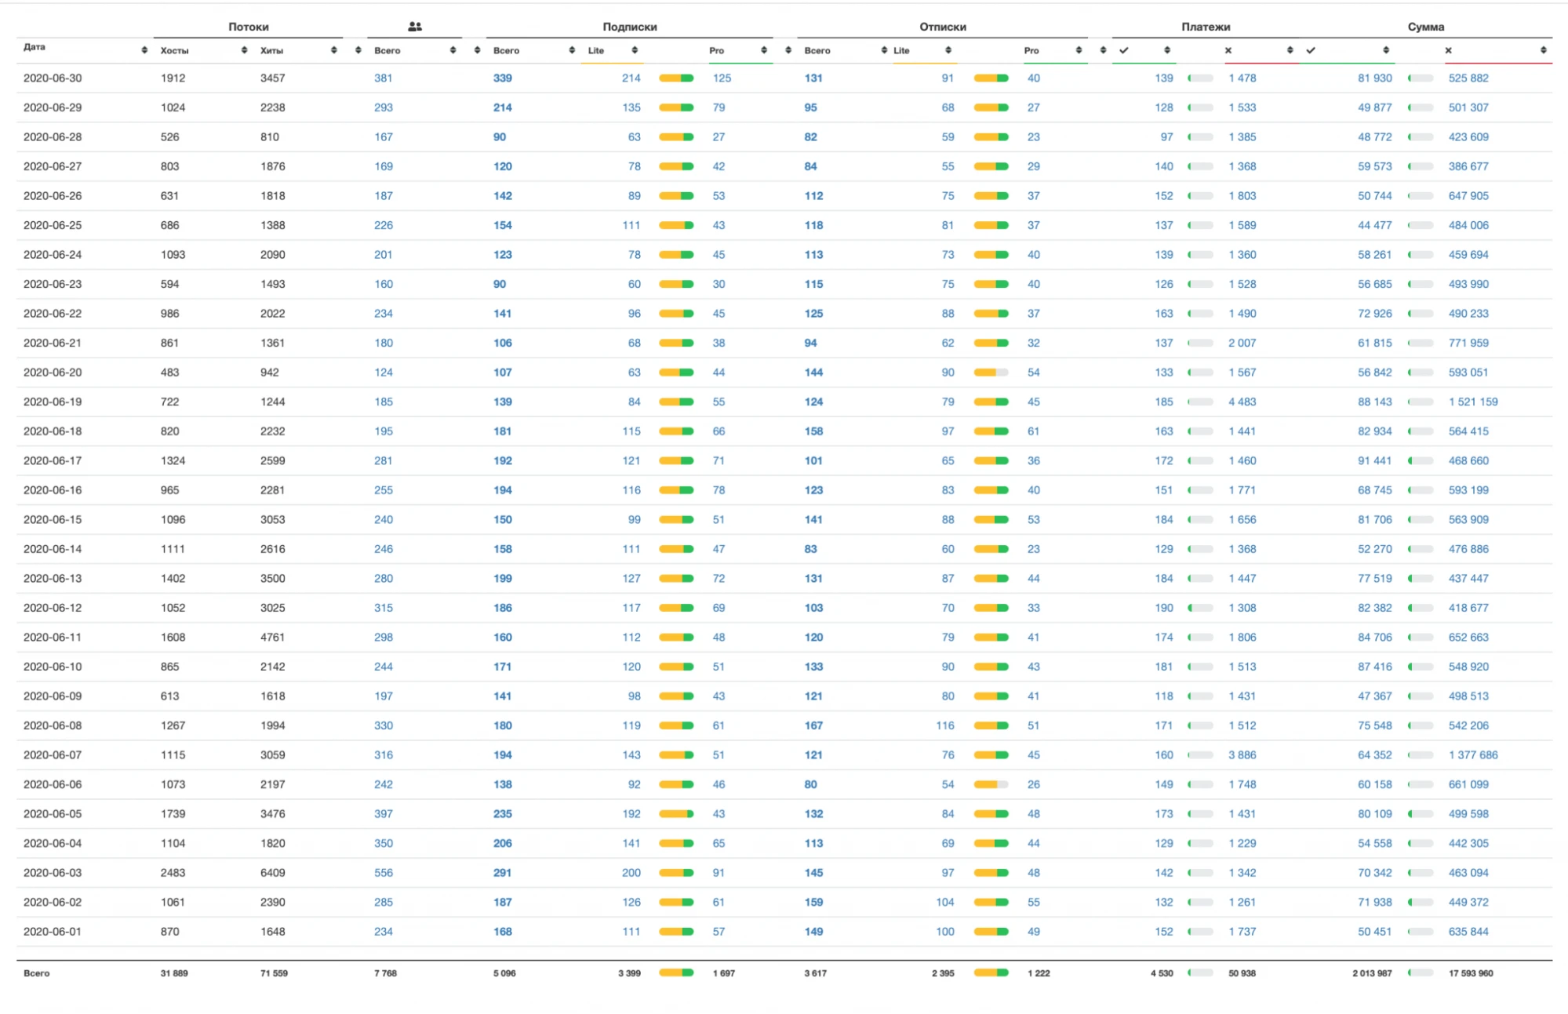Sort Подписки Pro column arrow
This screenshot has width=1568, height=1014.
coord(763,50)
